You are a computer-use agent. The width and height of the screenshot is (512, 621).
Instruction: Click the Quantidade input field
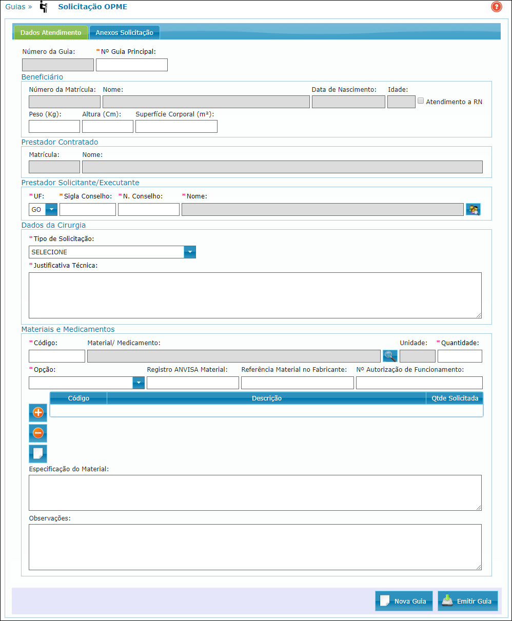[x=460, y=356]
